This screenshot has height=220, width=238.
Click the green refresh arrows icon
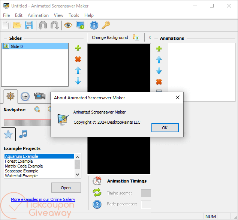(97, 193)
